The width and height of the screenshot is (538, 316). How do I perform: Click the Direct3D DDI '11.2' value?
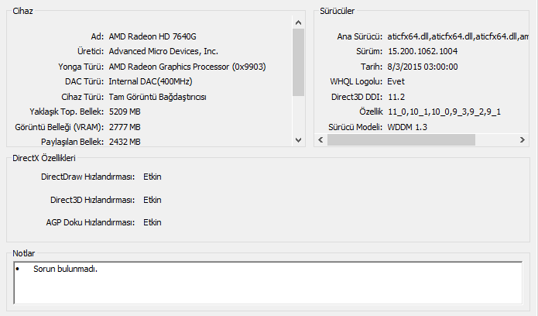396,97
